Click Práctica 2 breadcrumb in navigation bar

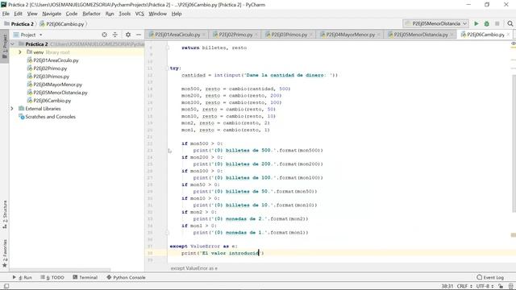click(x=19, y=24)
